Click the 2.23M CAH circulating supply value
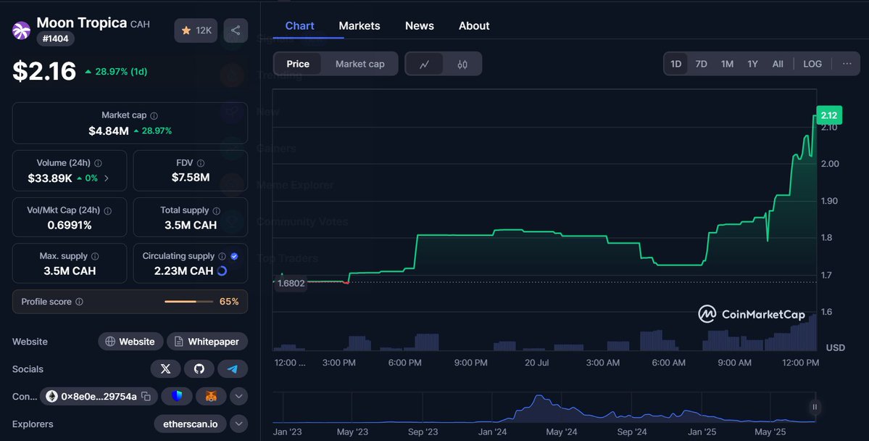The width and height of the screenshot is (869, 441). tap(183, 271)
